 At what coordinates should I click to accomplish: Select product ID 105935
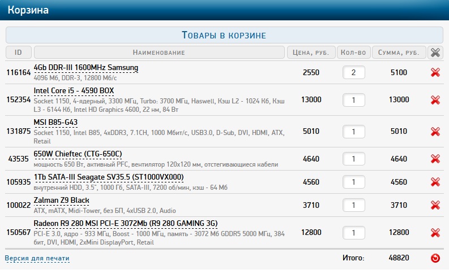[x=19, y=182]
